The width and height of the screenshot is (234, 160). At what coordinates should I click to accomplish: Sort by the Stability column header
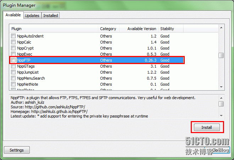[171, 29]
